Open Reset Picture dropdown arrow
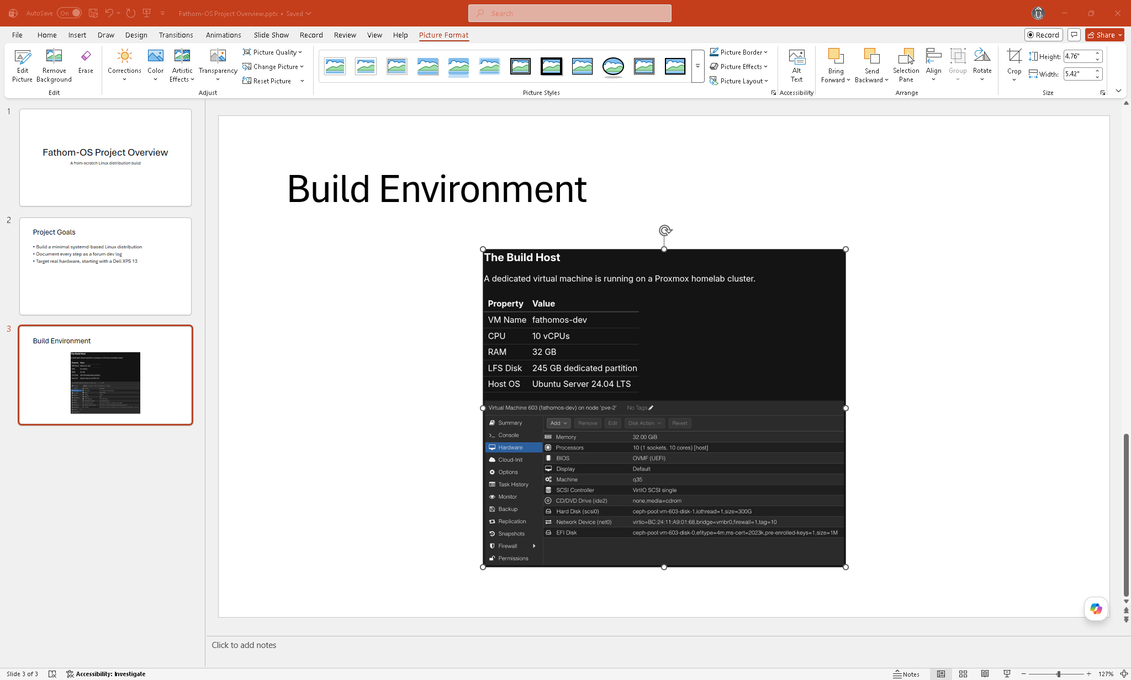This screenshot has height=680, width=1131. coord(303,81)
